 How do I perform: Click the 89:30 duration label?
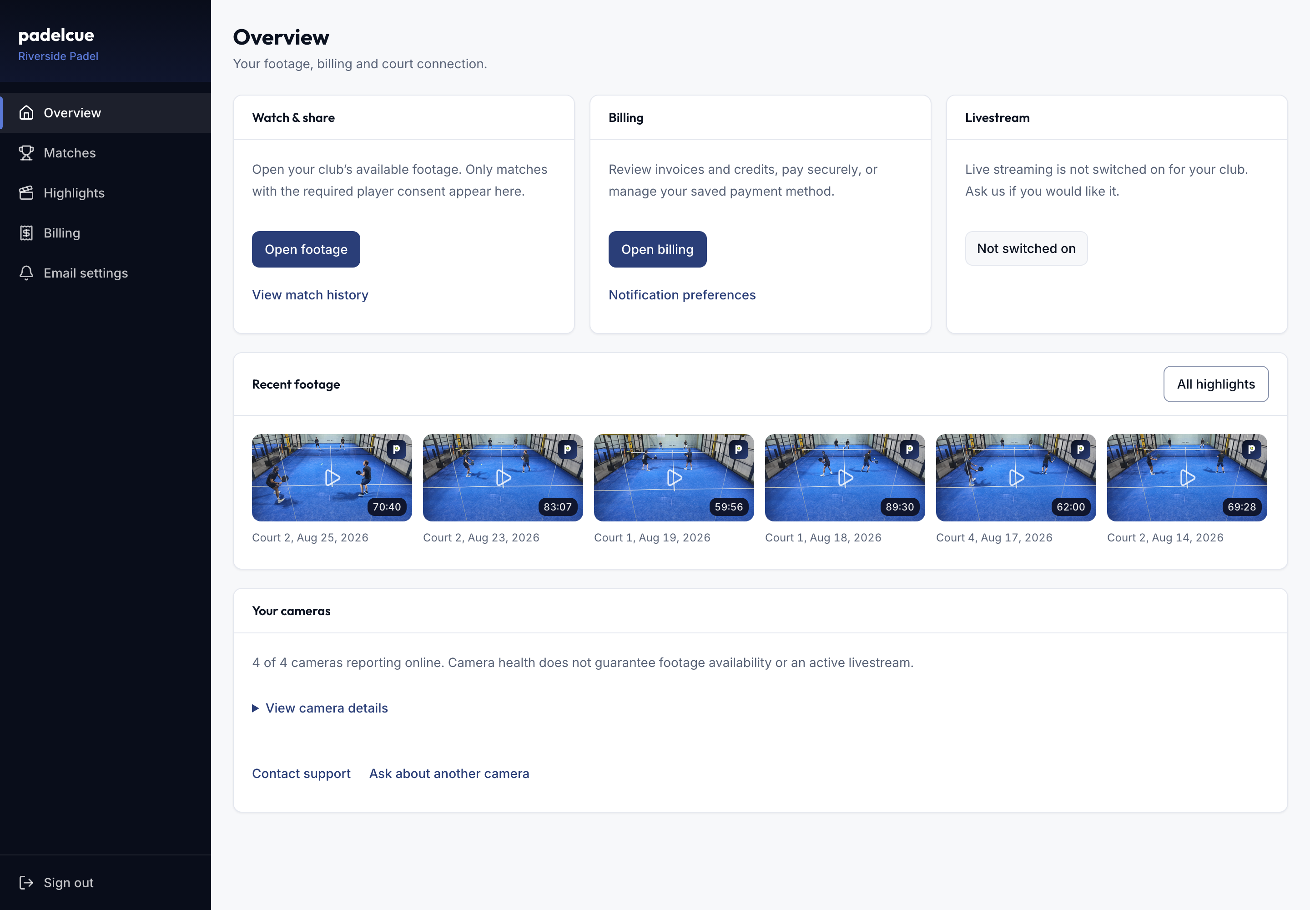(900, 507)
